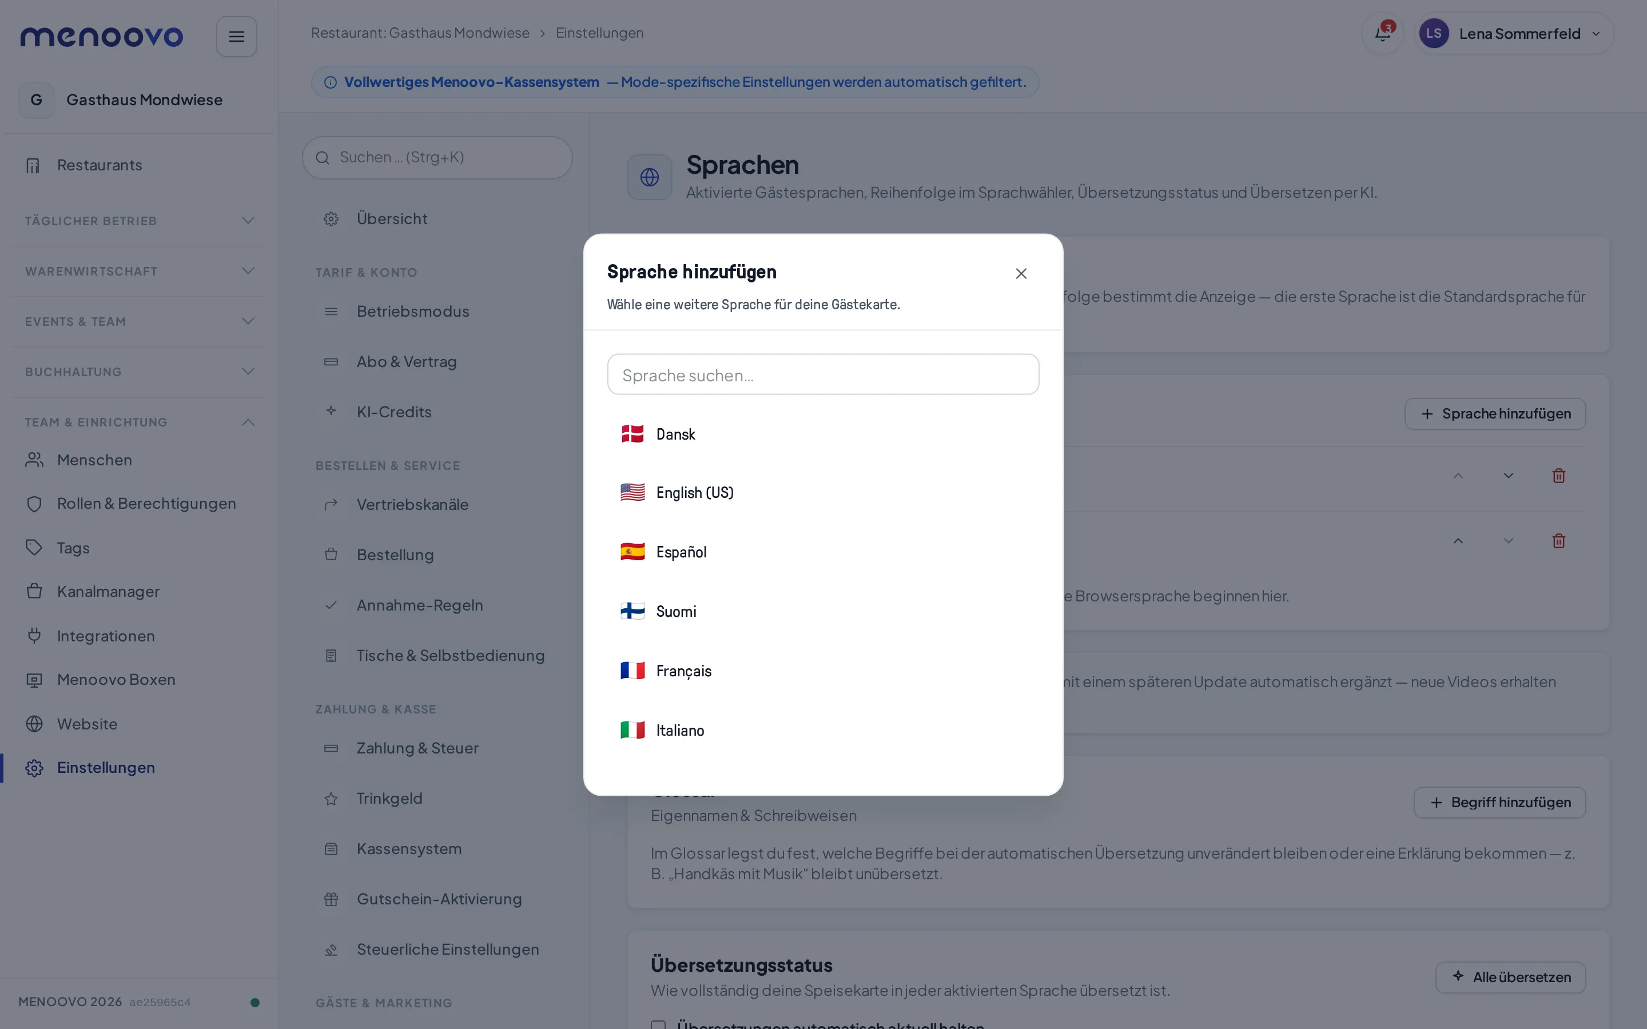
Task: Open Vertriebskanäle settings
Action: [x=437, y=504]
